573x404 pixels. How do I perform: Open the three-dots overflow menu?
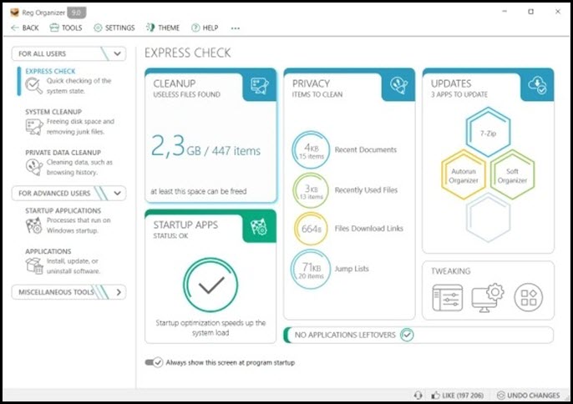click(x=236, y=28)
